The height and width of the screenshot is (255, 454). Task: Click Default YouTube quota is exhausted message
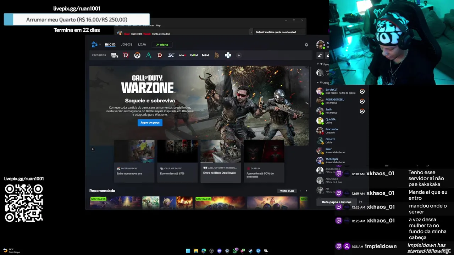tap(276, 32)
